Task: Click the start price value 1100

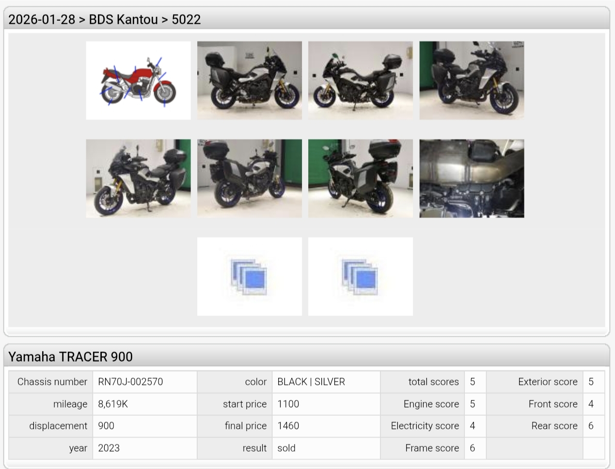Action: point(288,404)
